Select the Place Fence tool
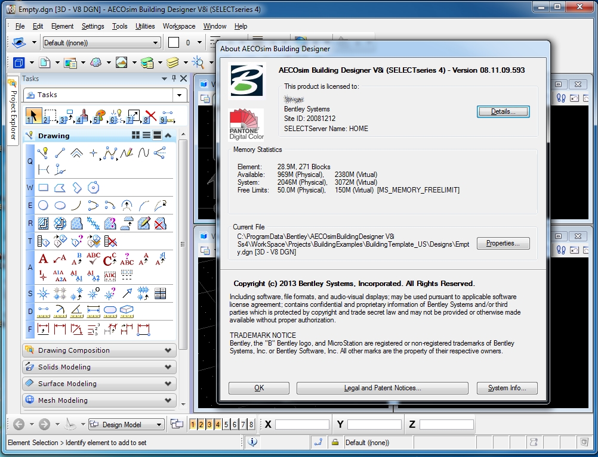Screen dimensions: 598x457 50,116
